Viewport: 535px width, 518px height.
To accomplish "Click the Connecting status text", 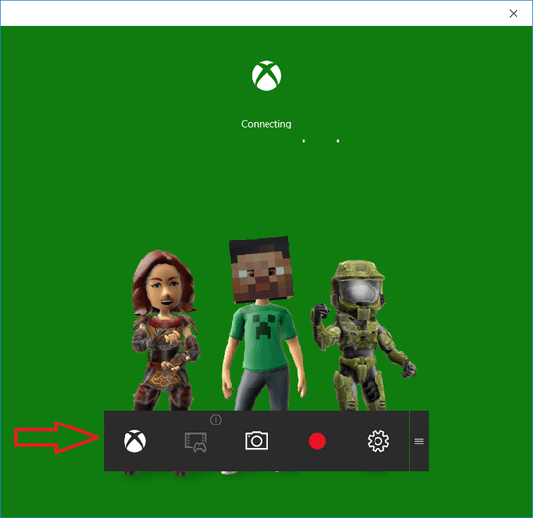I will [x=267, y=124].
